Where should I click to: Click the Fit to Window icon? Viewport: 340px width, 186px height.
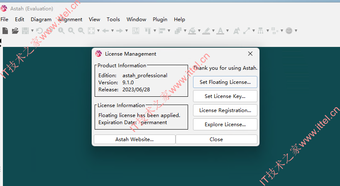91,31
